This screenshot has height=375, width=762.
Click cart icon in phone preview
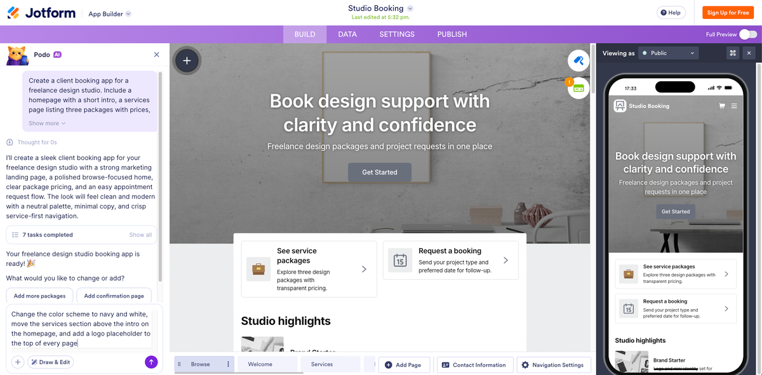(x=722, y=106)
